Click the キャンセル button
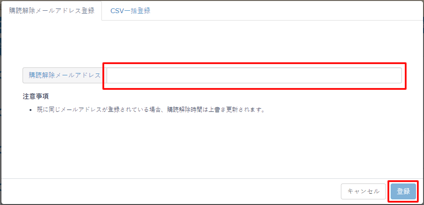 363,191
